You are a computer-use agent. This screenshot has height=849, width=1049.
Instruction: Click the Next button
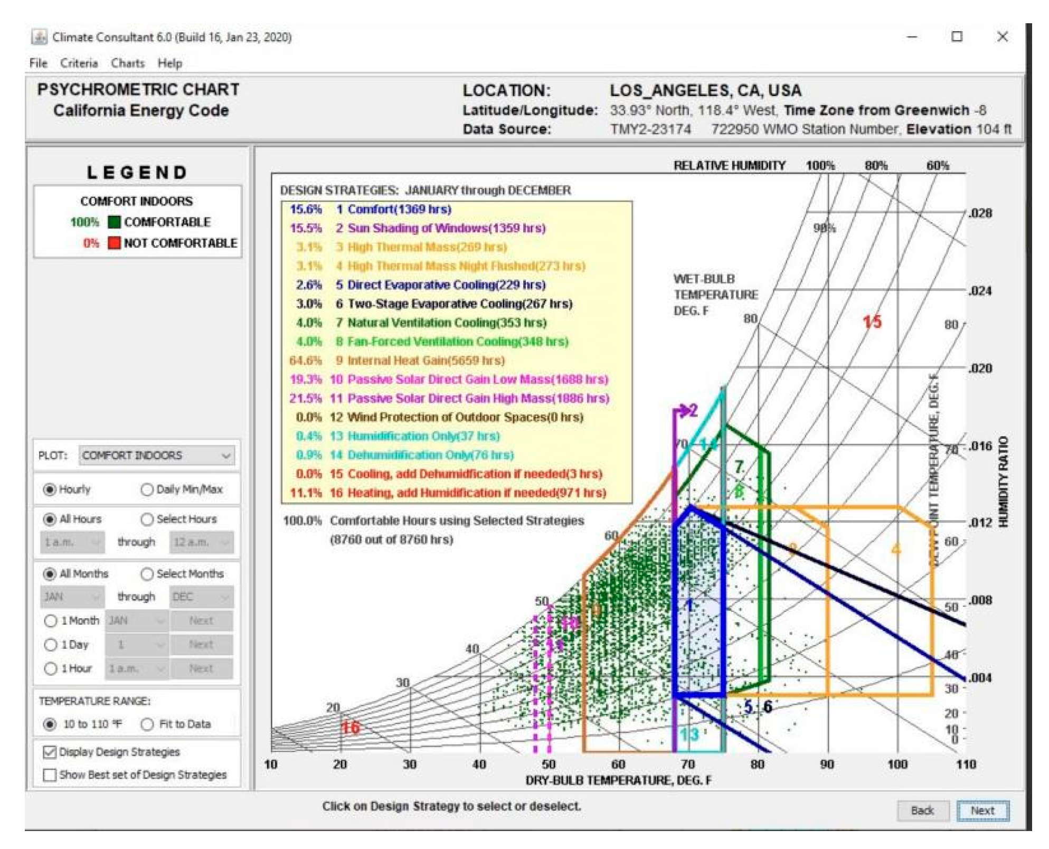pos(985,810)
